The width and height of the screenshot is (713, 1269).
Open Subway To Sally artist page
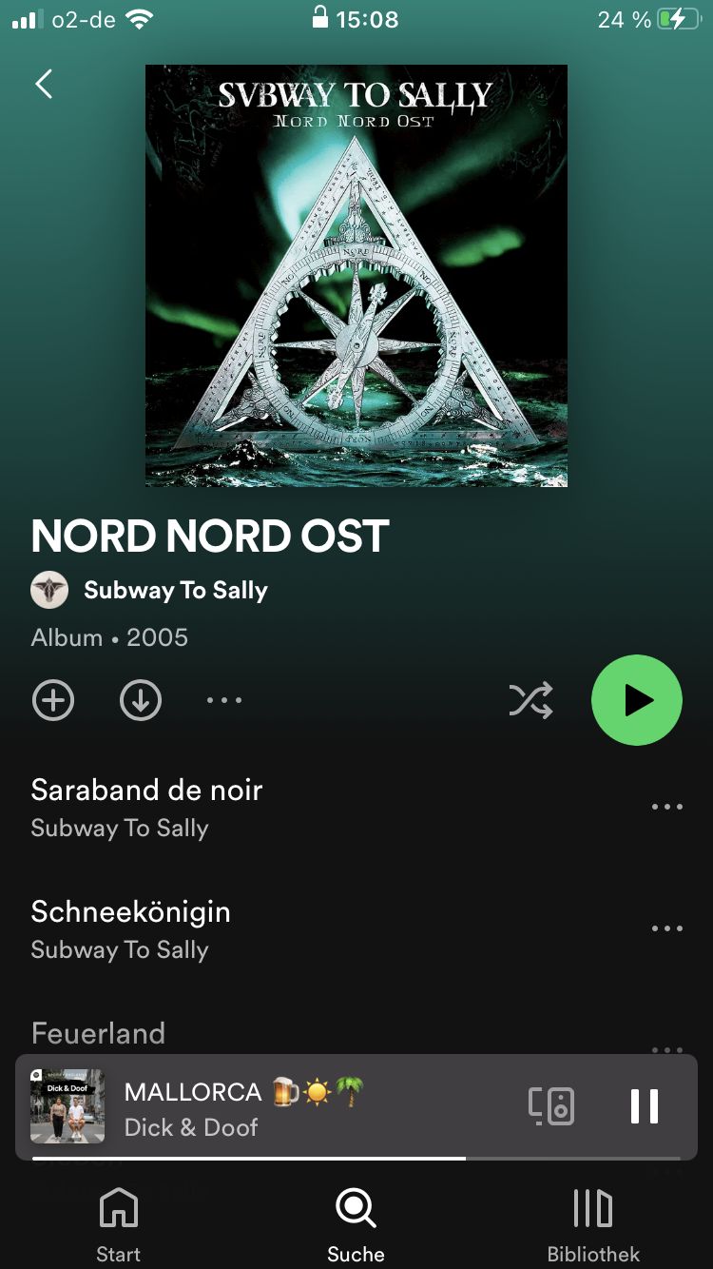tap(176, 590)
